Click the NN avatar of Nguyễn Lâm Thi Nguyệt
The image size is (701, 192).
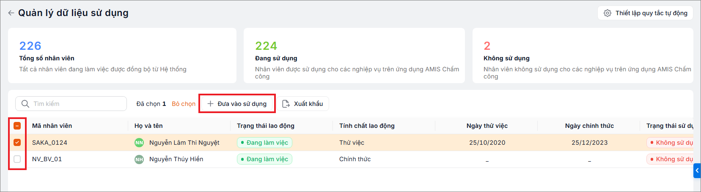(x=139, y=143)
